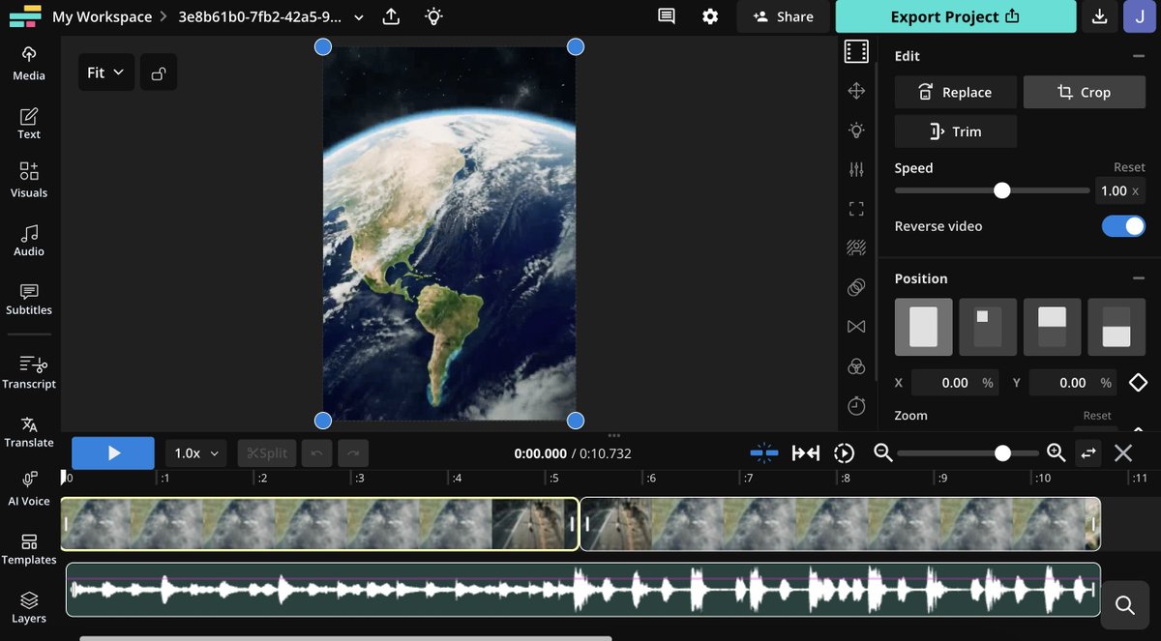
Task: Zoom out the timeline with magnifier minus
Action: [x=882, y=452]
